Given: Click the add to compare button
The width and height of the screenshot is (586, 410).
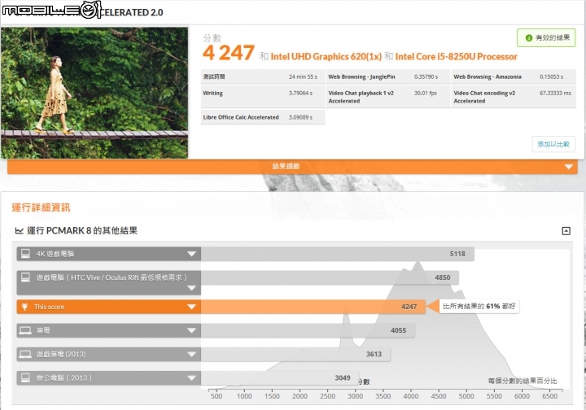Looking at the screenshot, I should point(553,144).
